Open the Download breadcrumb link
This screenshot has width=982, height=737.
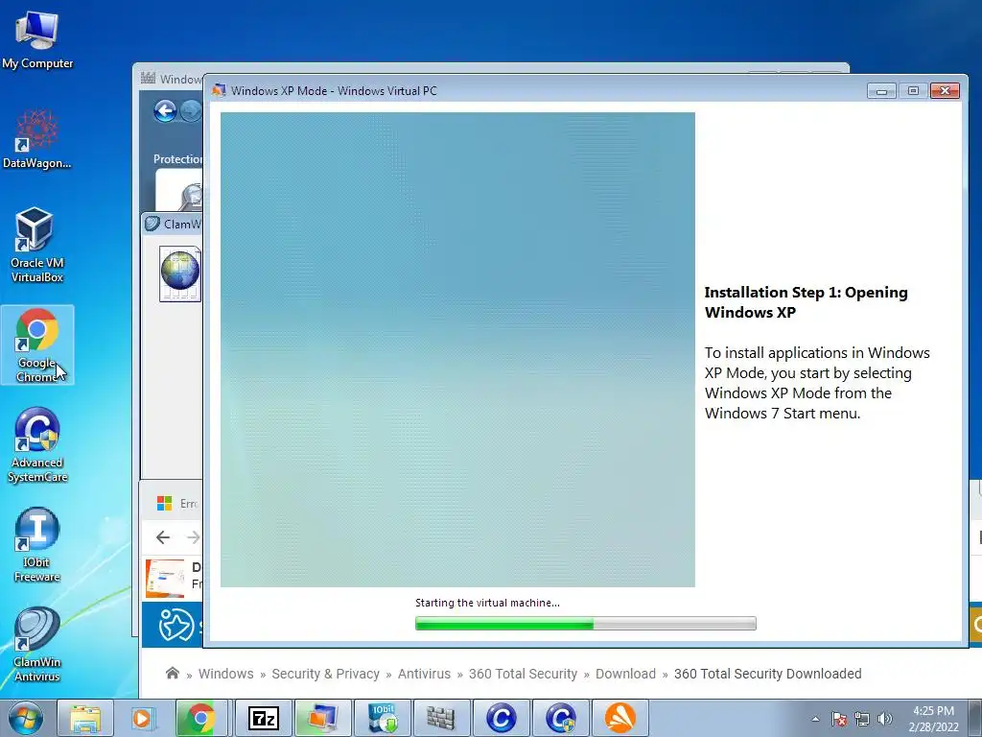point(625,674)
